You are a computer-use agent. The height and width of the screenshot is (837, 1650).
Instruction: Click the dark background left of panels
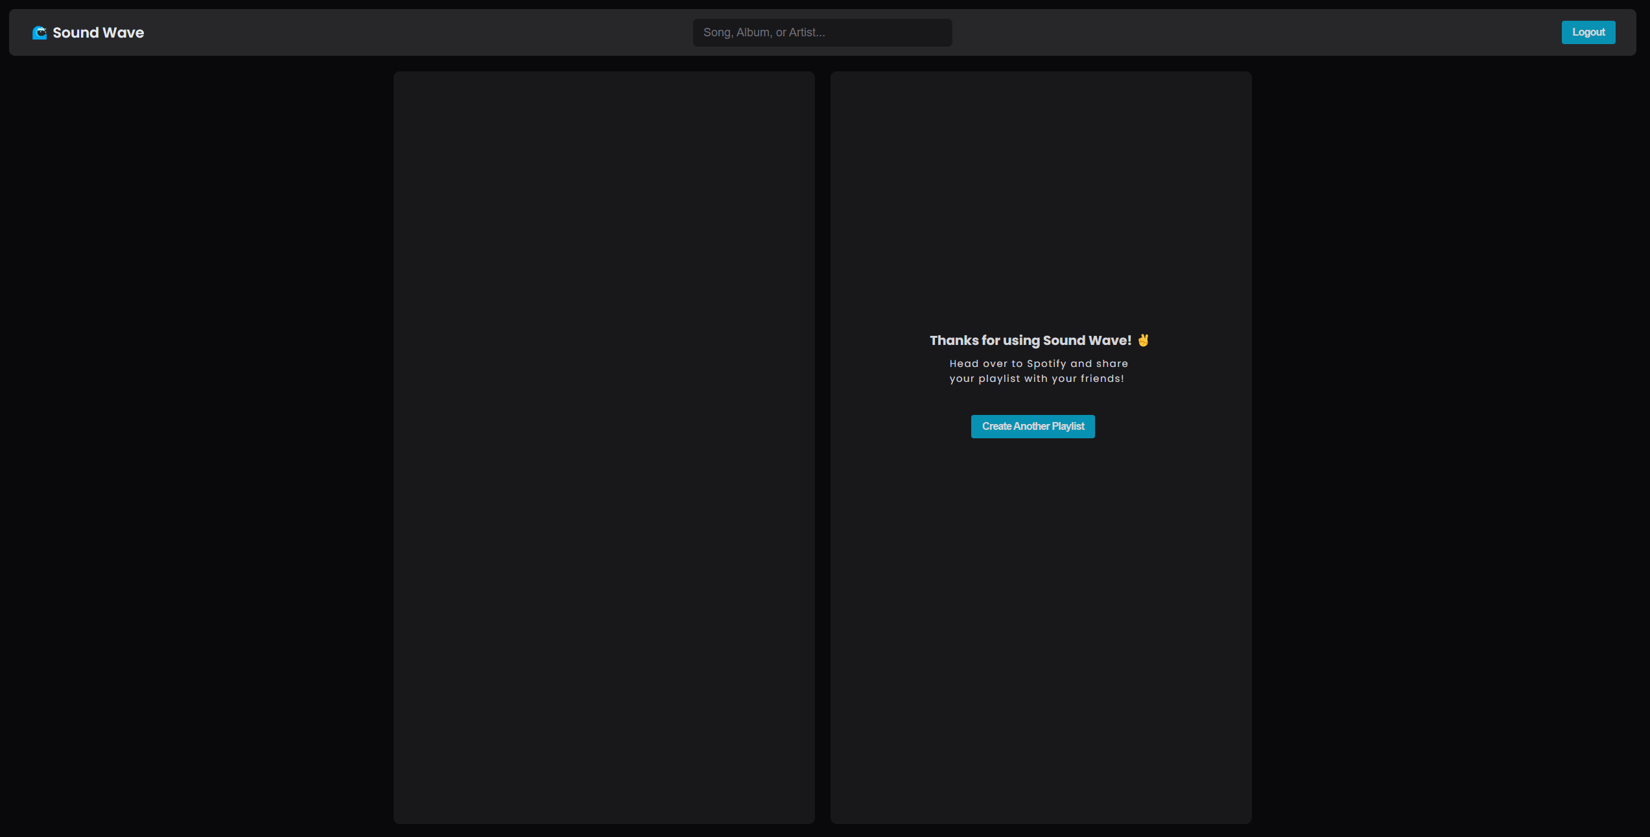click(x=194, y=447)
